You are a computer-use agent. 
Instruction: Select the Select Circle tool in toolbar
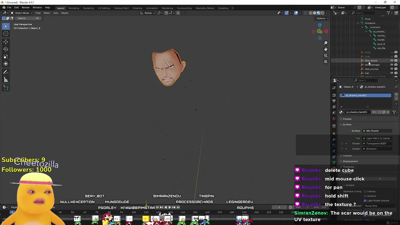[x=6, y=26]
